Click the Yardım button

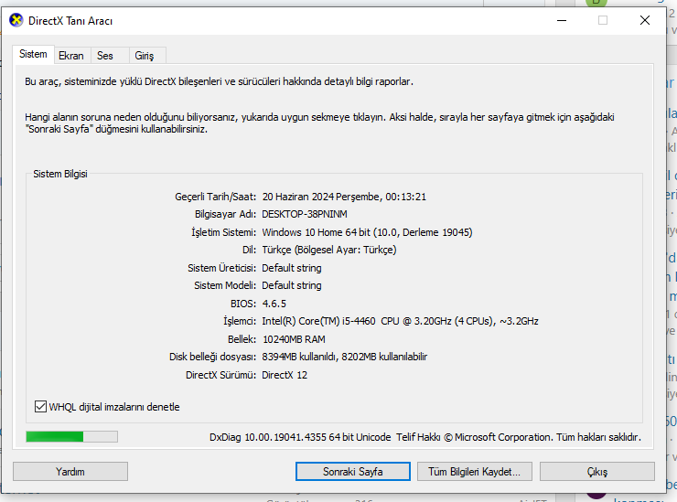click(70, 471)
